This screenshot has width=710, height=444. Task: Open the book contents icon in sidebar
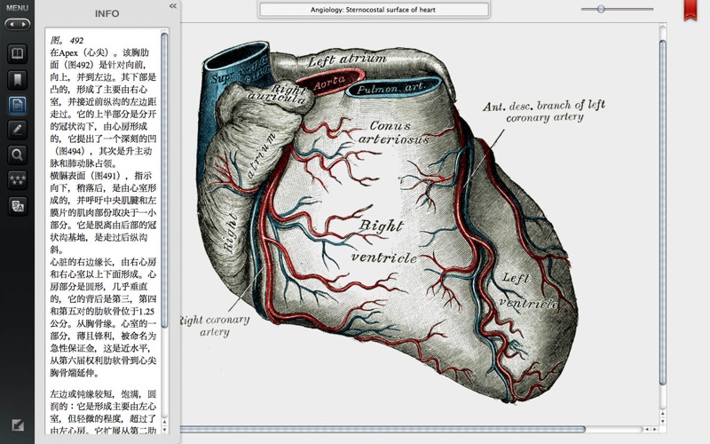17,54
